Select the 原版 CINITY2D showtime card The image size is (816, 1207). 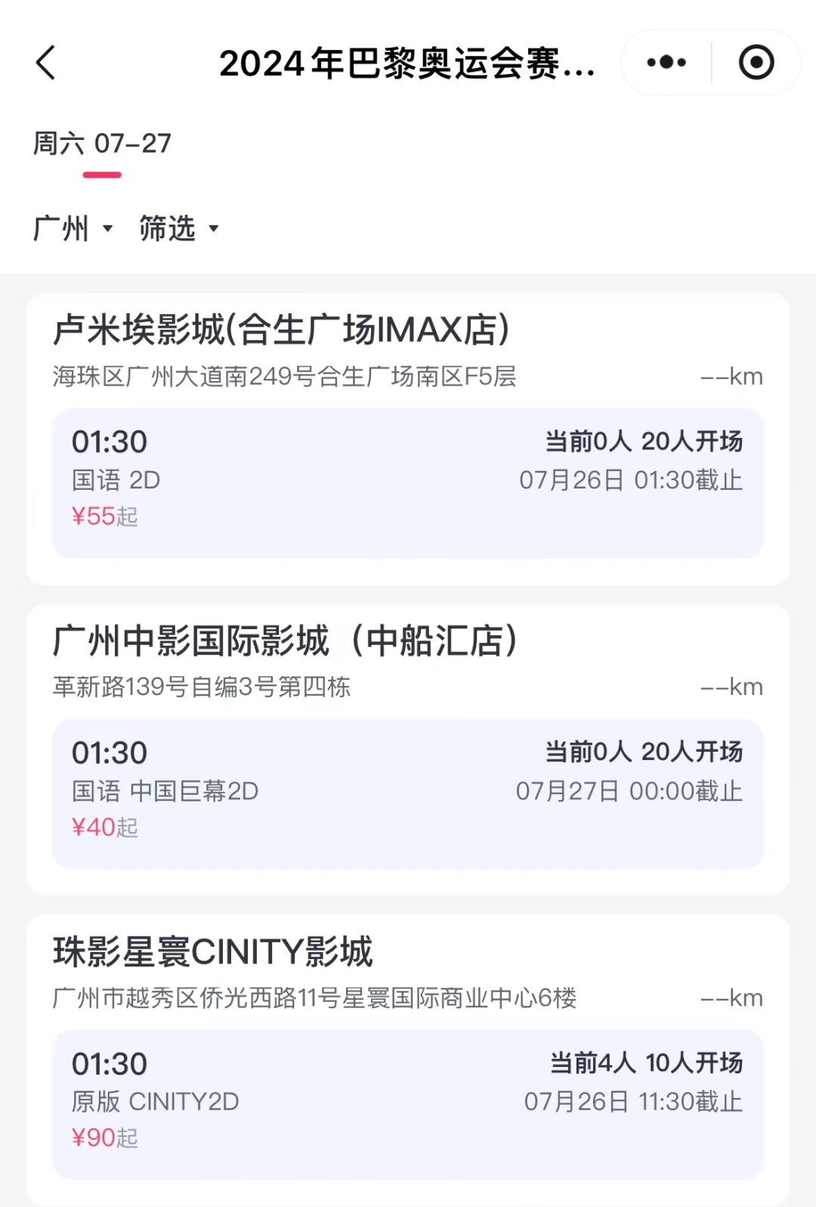[x=408, y=1104]
